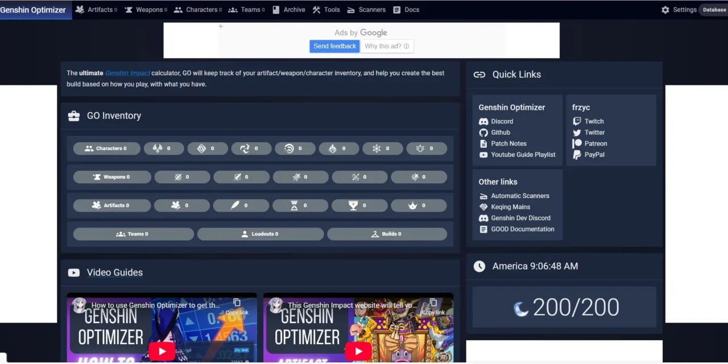Copy link of the 'This Genshin Impact website' video

433,307
